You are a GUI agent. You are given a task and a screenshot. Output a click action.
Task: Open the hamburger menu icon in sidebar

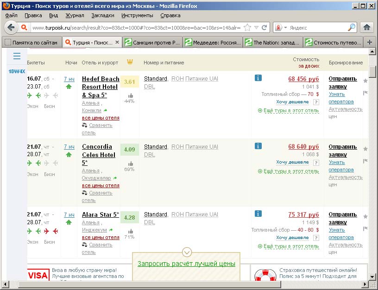[17, 56]
